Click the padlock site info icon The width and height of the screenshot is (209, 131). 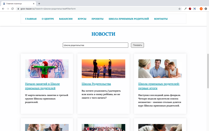point(18,9)
